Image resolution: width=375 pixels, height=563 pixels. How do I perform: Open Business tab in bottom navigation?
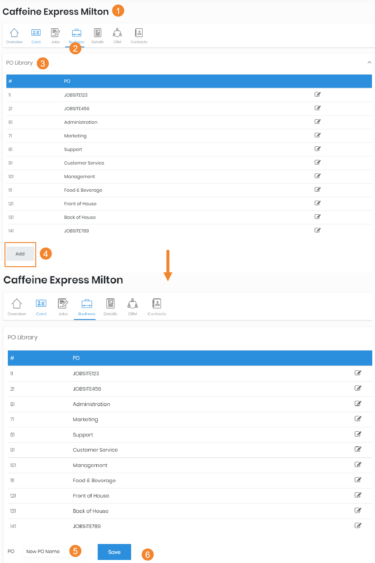87,307
